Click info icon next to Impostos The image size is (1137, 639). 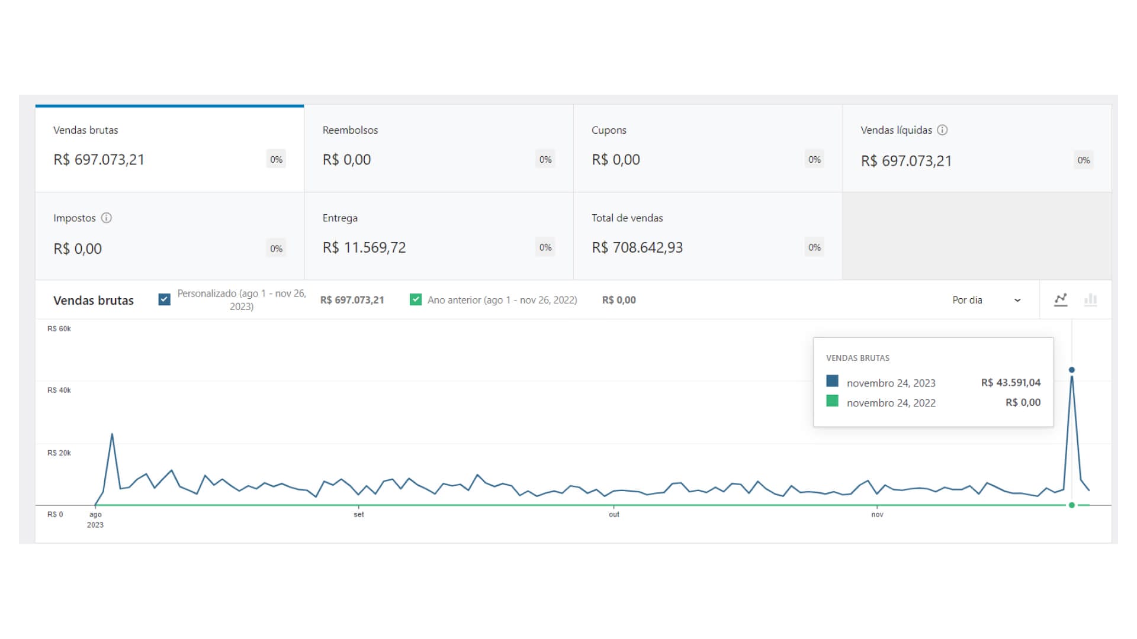[107, 218]
